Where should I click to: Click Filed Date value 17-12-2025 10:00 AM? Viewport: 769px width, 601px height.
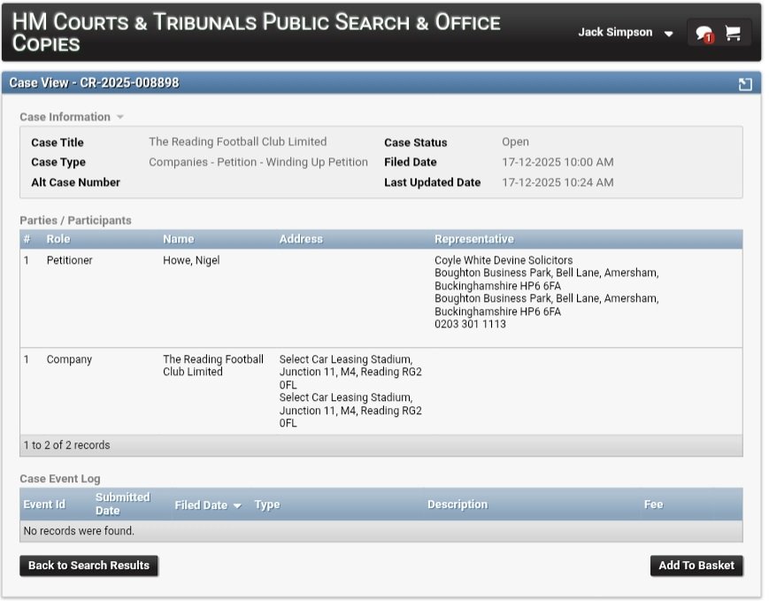point(558,162)
